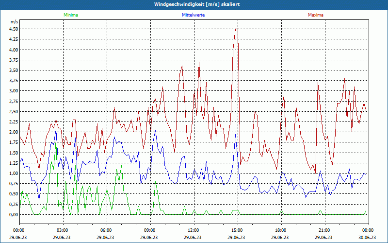The image size is (388, 243).
Task: Click the 18:00 time axis label
Action: pos(281,230)
